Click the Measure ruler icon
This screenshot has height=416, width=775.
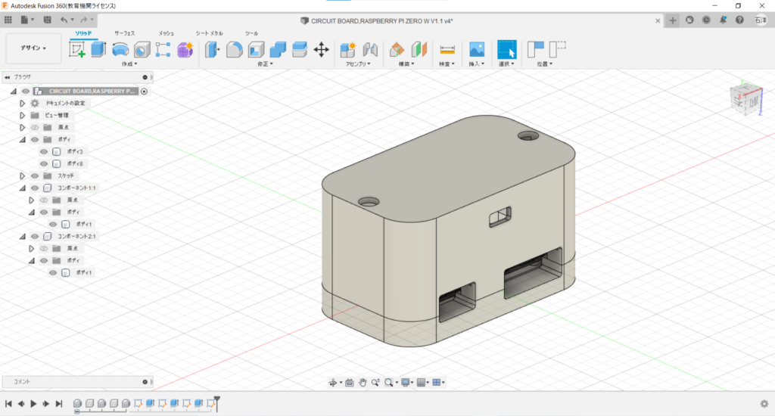[447, 49]
